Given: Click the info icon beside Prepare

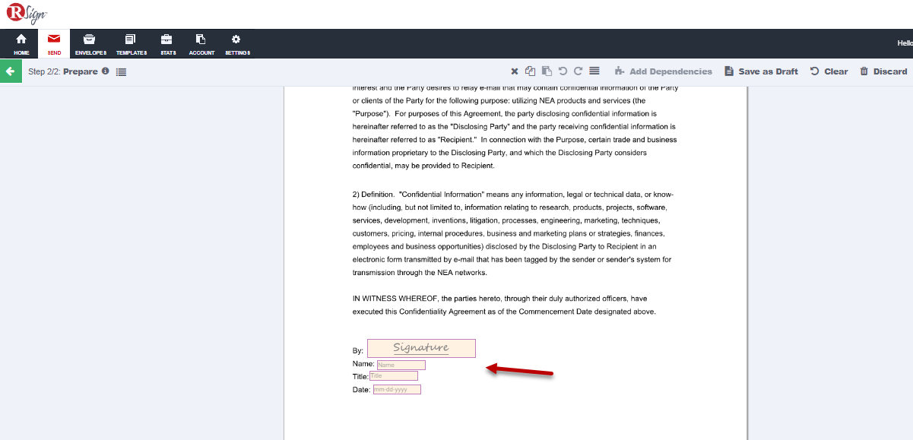Looking at the screenshot, I should coord(105,71).
